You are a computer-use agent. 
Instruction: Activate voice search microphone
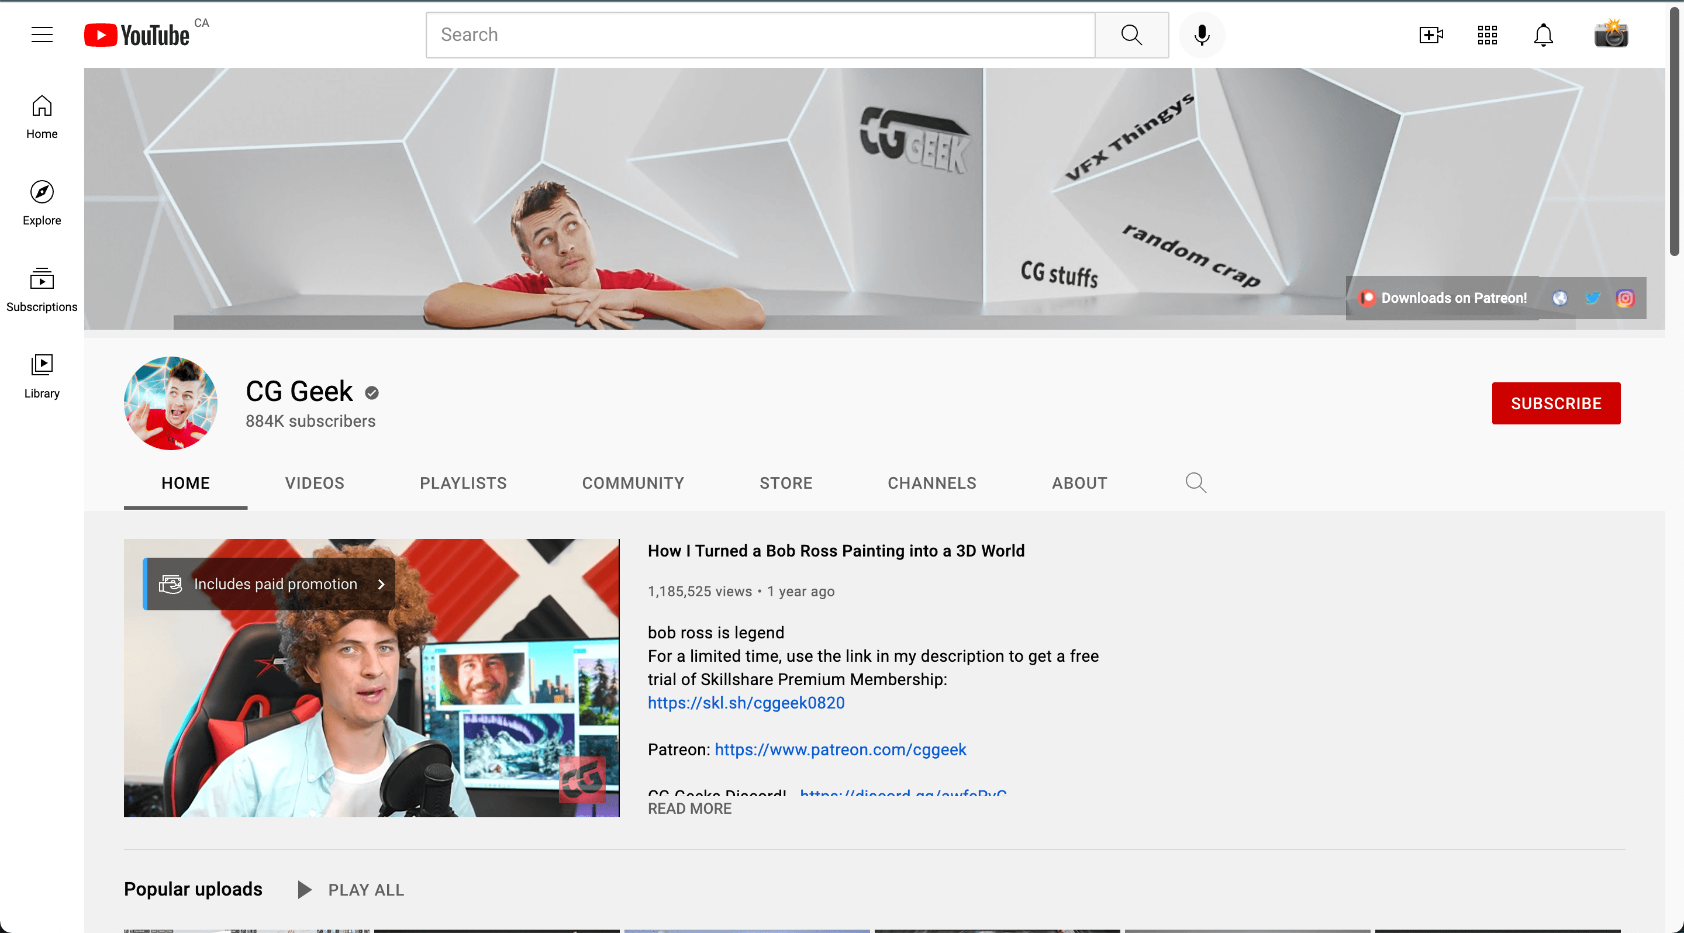tap(1202, 34)
